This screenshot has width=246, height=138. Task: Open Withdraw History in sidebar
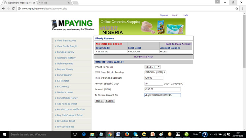pos(66,58)
